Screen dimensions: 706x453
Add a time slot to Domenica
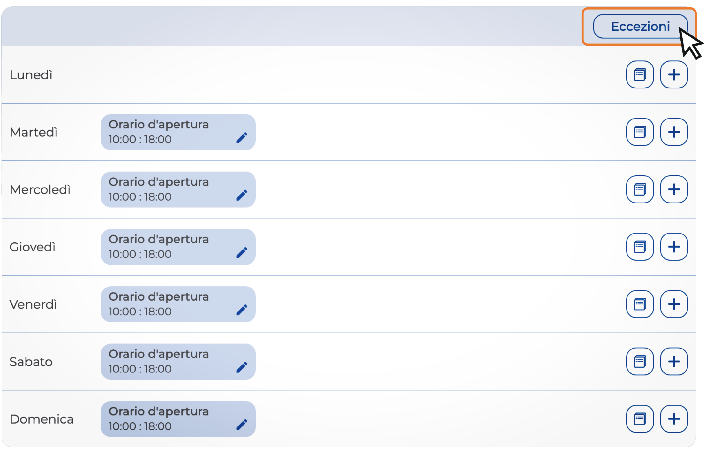click(x=674, y=419)
